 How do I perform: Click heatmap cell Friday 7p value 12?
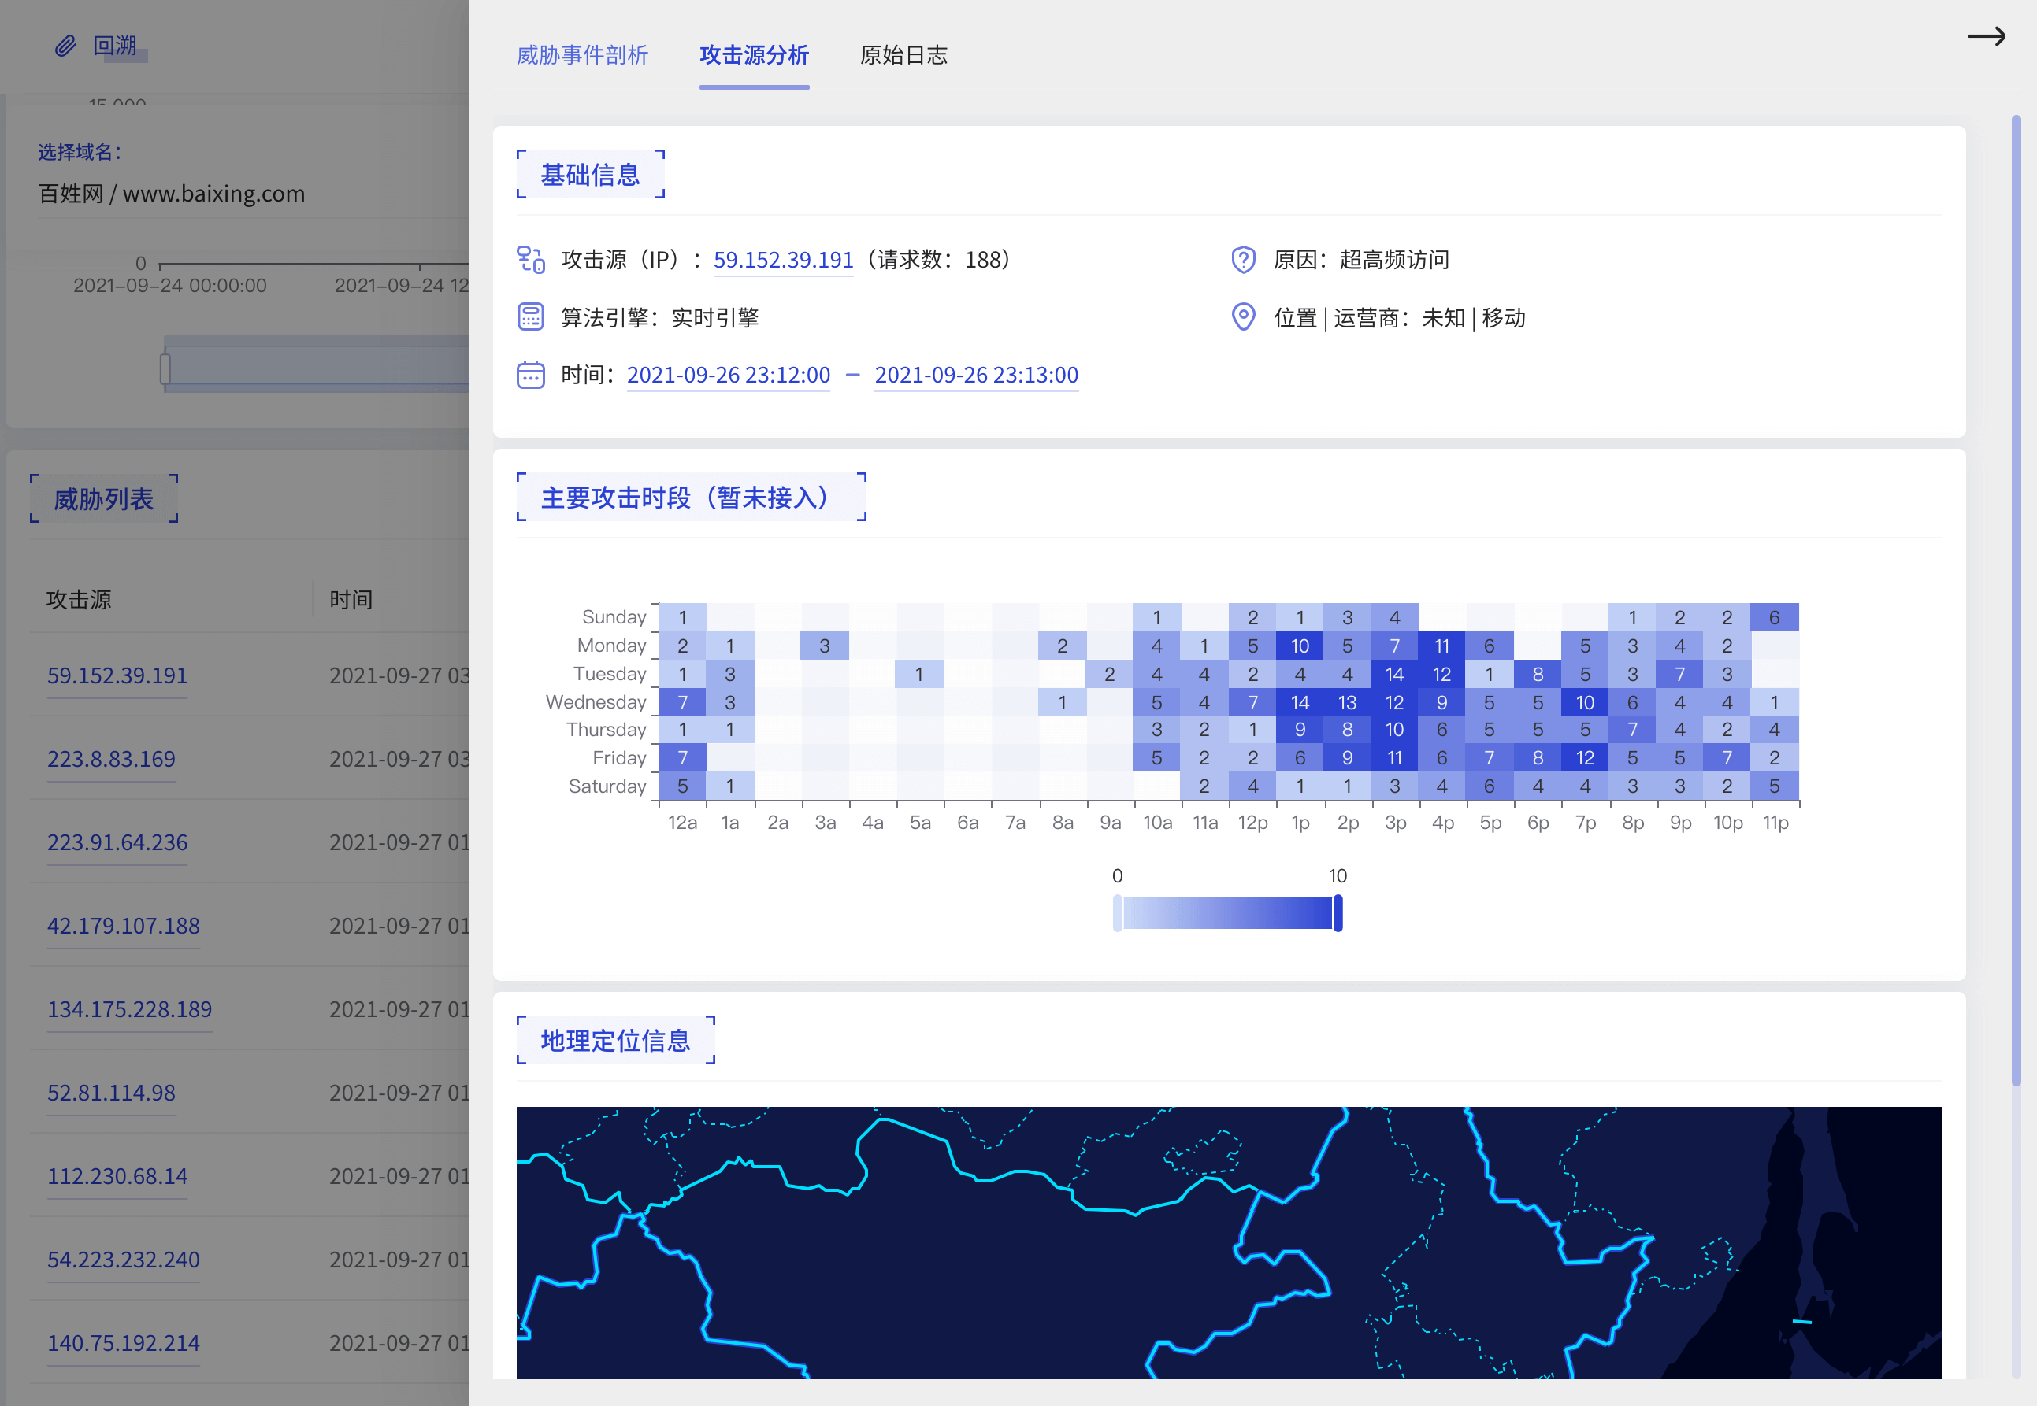click(1585, 757)
